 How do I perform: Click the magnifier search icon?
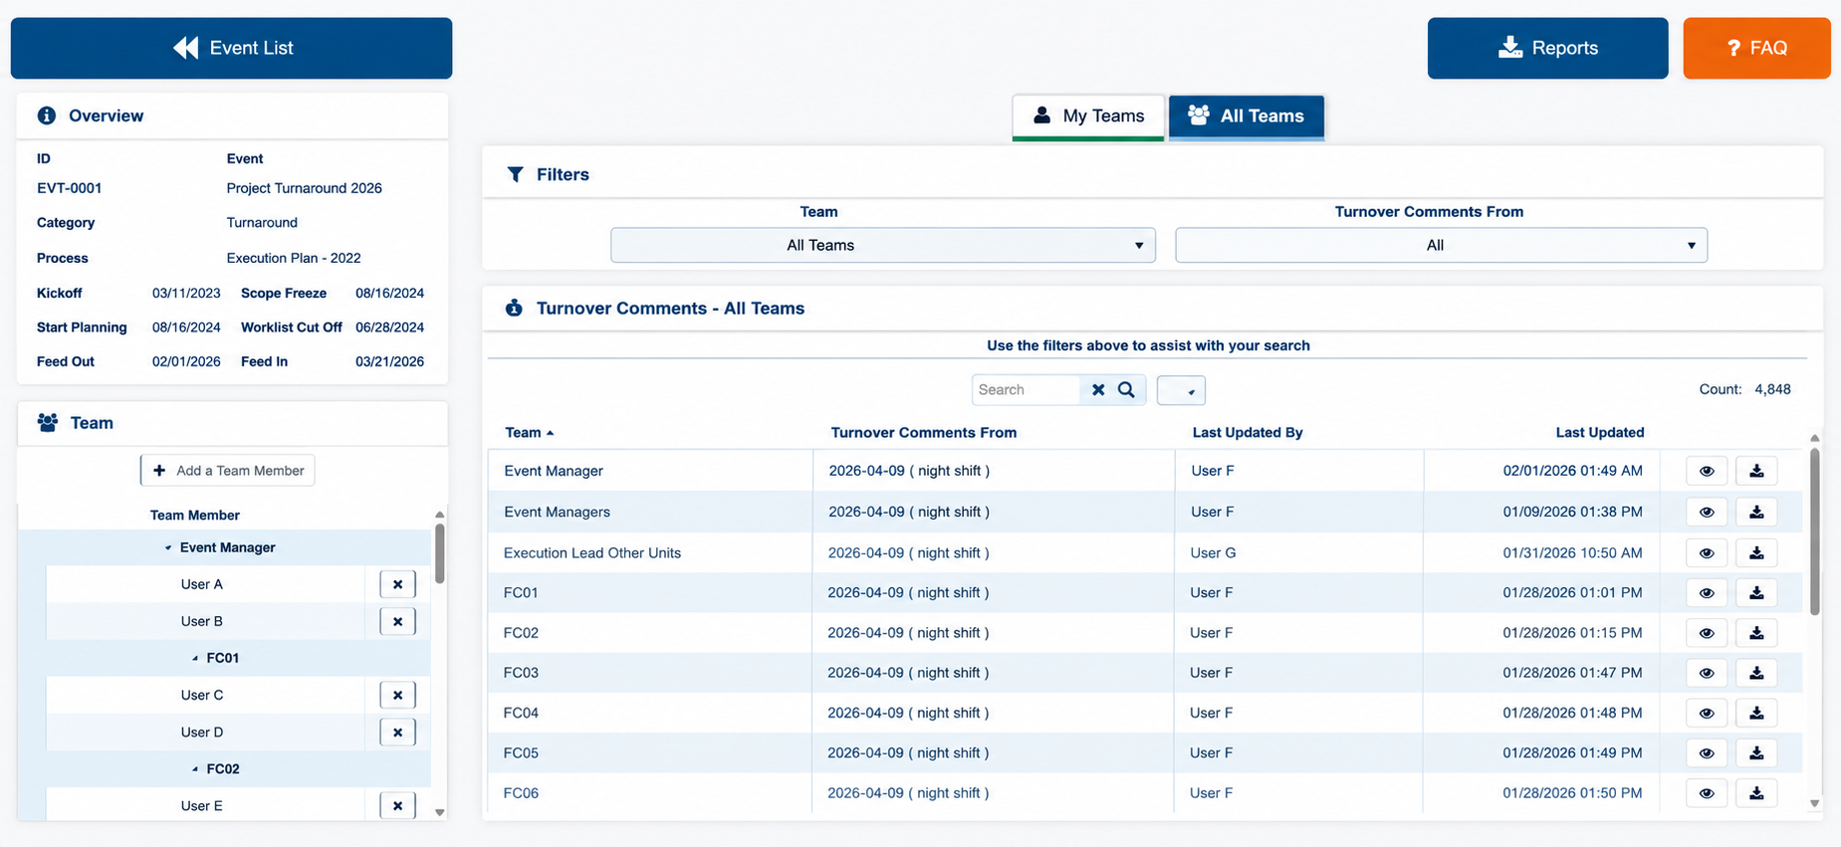tap(1126, 390)
